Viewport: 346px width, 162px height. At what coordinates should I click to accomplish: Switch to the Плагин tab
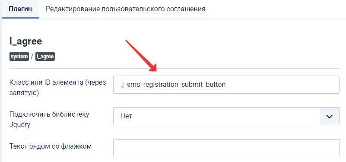click(x=20, y=9)
